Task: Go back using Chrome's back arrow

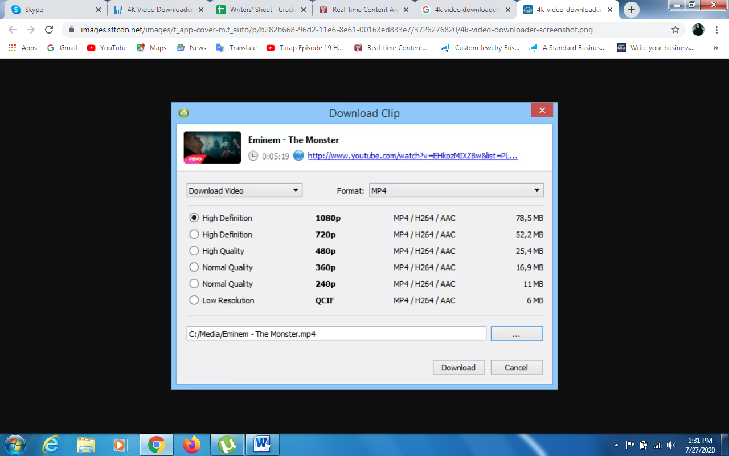Action: click(13, 30)
